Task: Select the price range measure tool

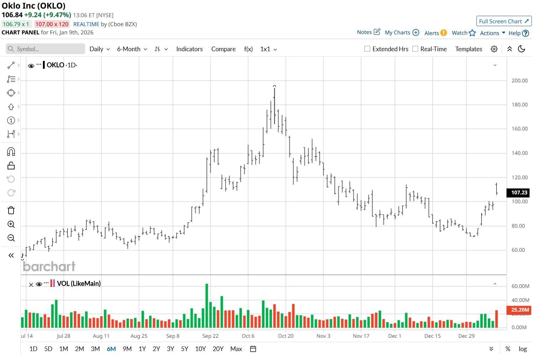Action: [11, 134]
